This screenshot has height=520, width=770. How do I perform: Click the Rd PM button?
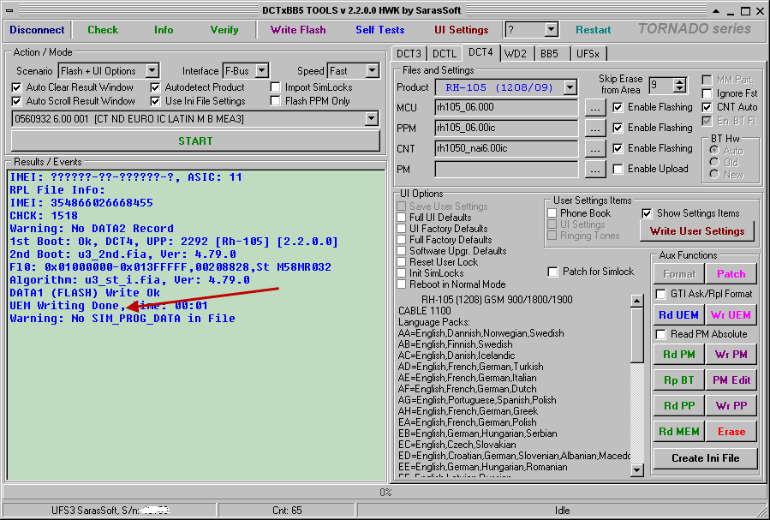678,355
